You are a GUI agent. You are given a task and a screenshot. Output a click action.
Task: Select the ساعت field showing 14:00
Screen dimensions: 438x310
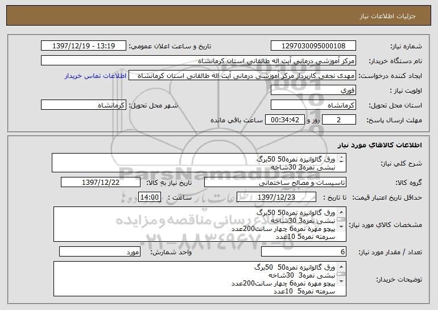pos(150,197)
